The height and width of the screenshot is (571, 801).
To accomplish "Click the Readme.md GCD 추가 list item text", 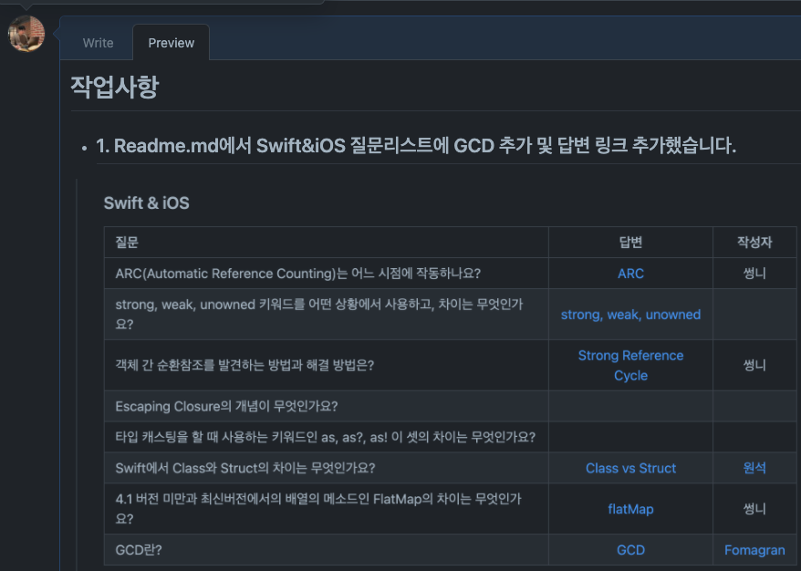I will point(416,146).
